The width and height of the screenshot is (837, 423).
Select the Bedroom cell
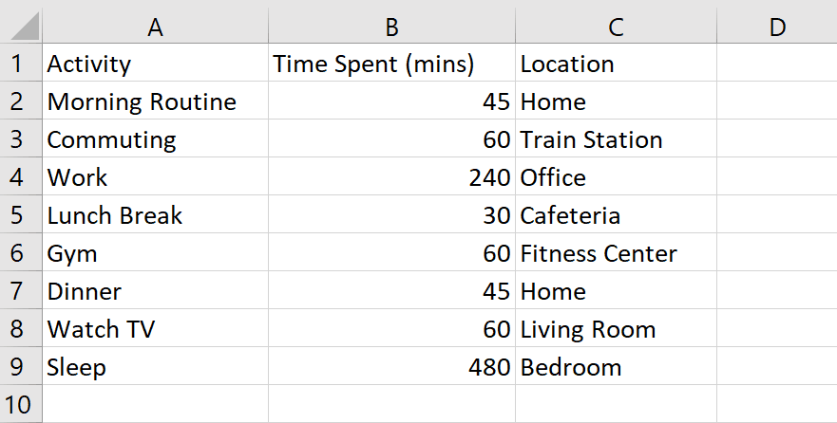tap(616, 367)
